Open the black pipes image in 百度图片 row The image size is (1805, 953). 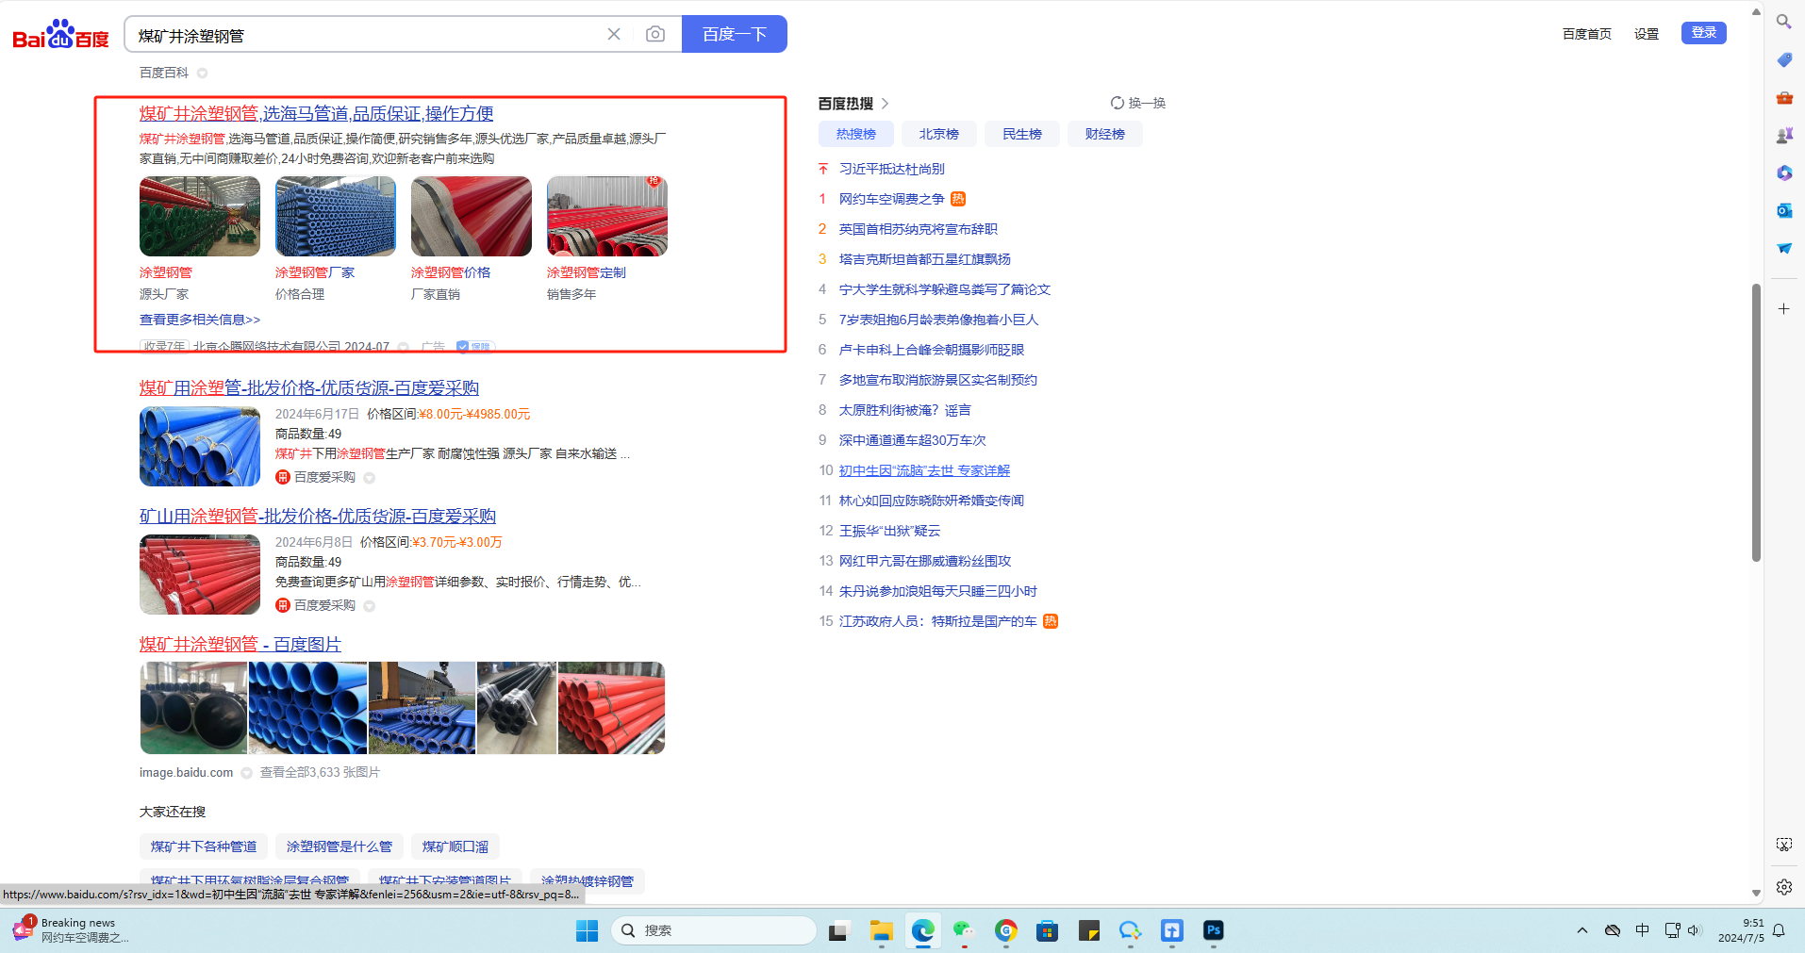tap(517, 708)
